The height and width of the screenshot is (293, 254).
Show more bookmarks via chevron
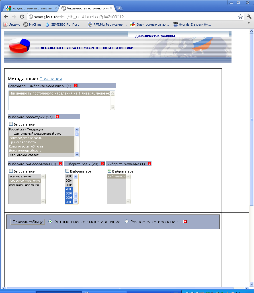[x=249, y=23]
